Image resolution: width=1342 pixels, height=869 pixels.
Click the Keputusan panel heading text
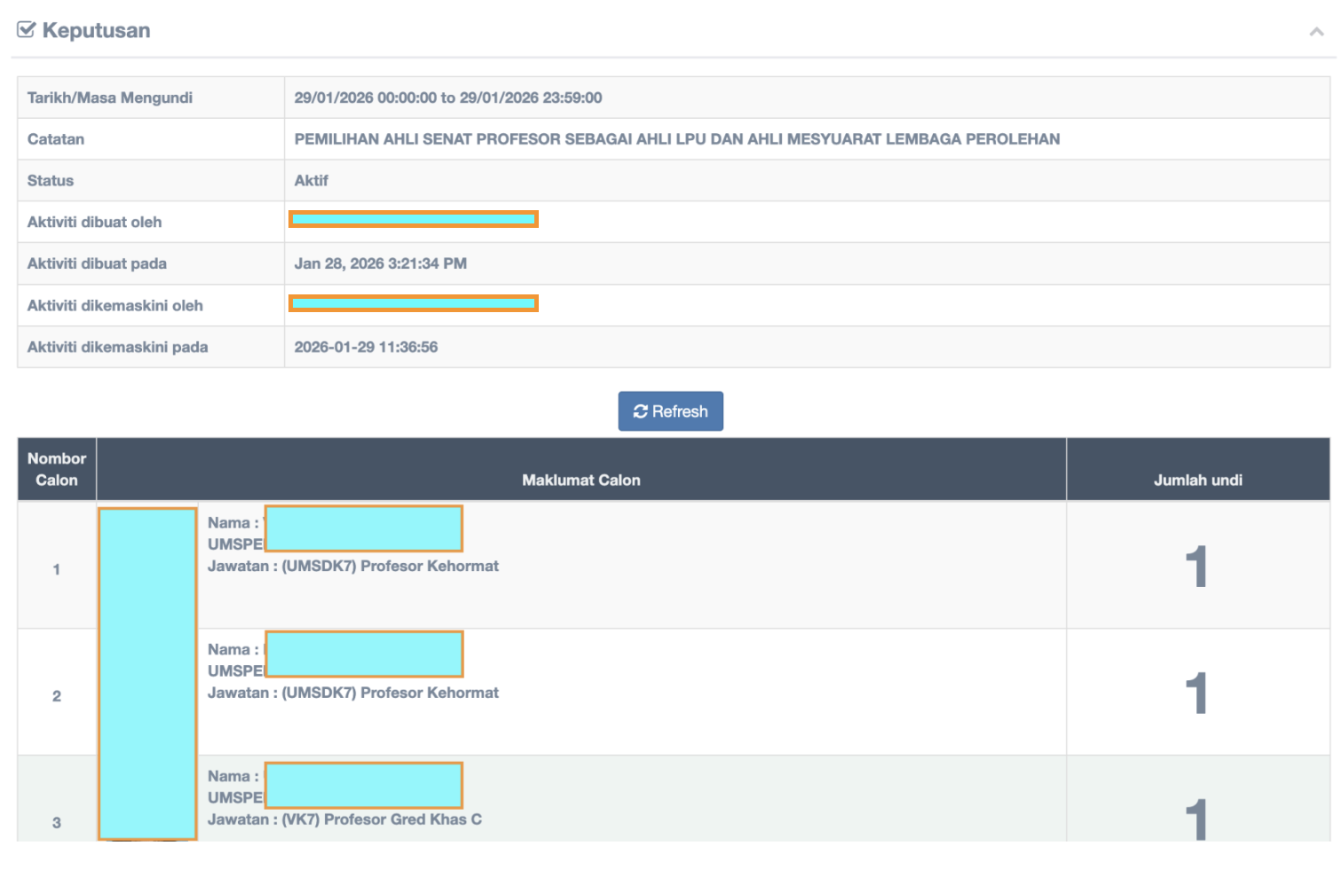tap(96, 30)
